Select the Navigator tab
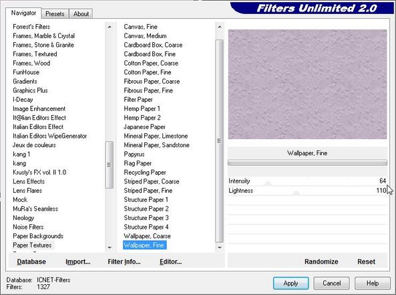 (x=23, y=13)
